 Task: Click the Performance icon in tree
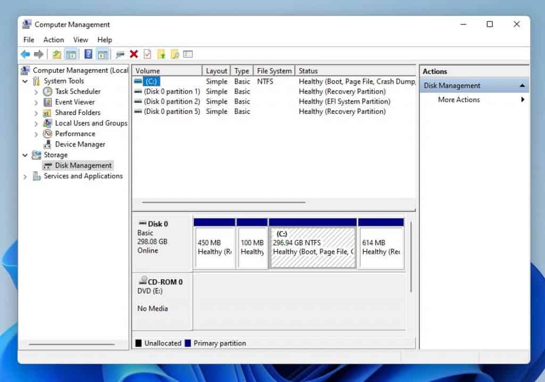click(x=47, y=134)
